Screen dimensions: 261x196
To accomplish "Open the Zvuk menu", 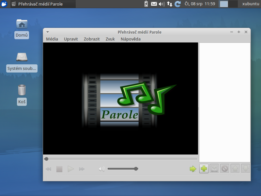I will click(110, 39).
